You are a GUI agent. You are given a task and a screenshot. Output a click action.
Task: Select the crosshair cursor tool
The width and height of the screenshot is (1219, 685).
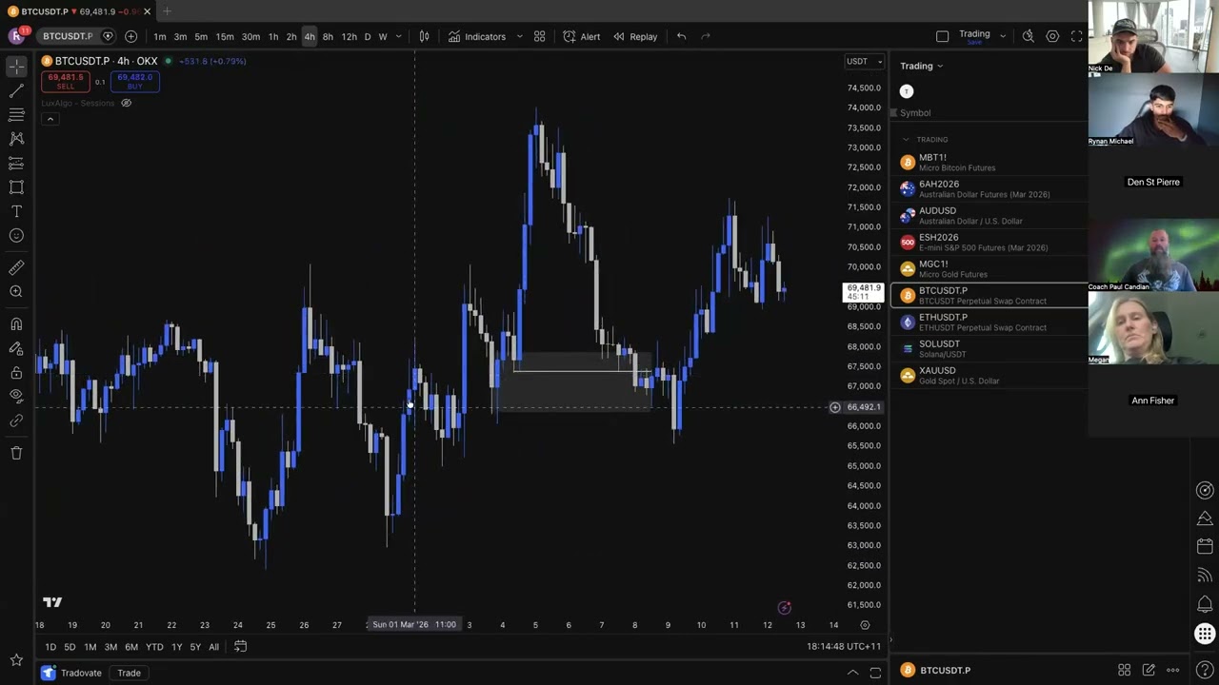tap(16, 66)
